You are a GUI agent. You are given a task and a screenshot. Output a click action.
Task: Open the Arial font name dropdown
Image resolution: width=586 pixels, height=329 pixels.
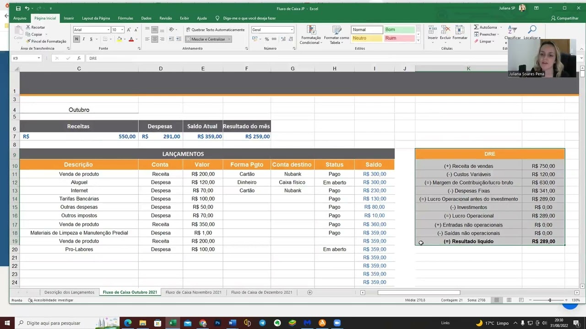coord(109,30)
